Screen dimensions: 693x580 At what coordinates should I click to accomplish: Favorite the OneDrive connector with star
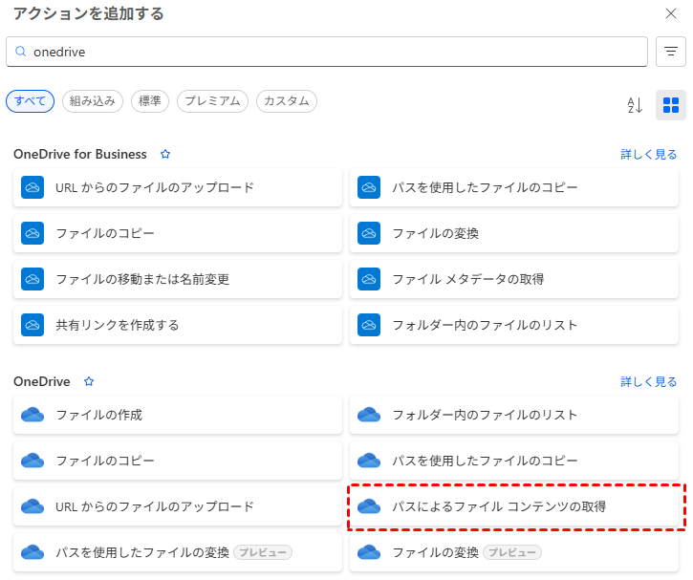pos(89,381)
